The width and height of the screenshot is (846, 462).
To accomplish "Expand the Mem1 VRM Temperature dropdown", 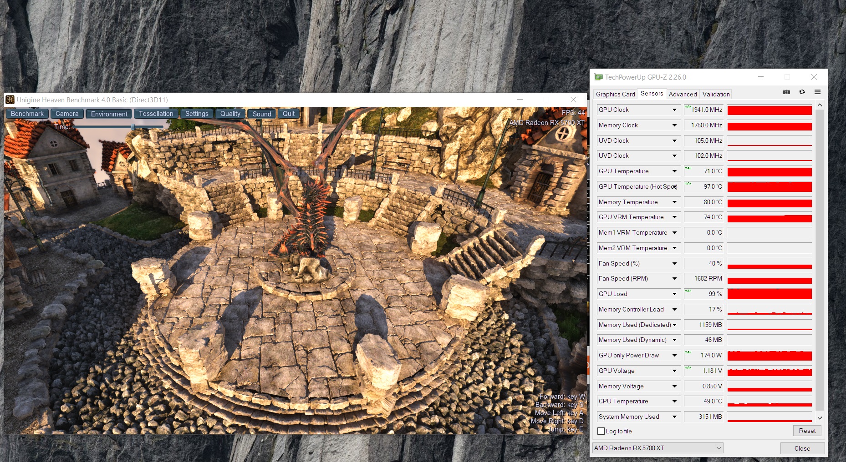I will tap(674, 233).
